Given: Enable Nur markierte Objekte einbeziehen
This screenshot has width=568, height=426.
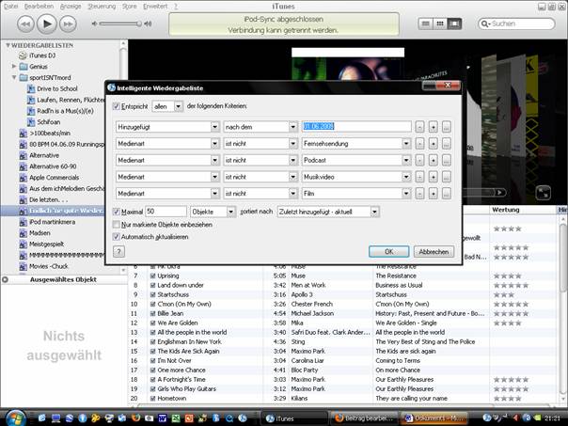Looking at the screenshot, I should coord(117,225).
